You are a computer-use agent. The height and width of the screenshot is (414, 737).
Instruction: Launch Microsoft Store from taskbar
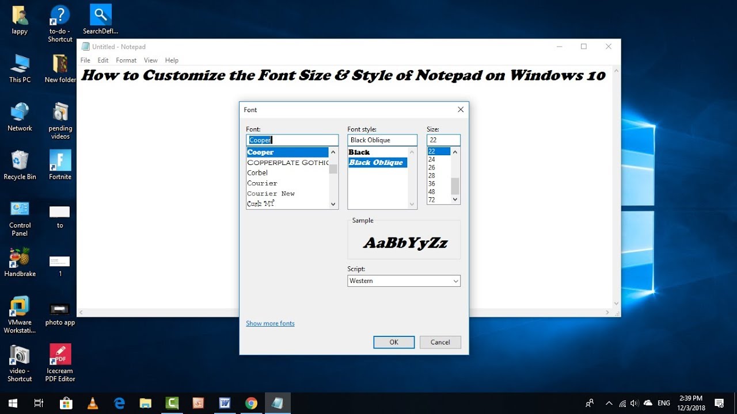click(66, 403)
